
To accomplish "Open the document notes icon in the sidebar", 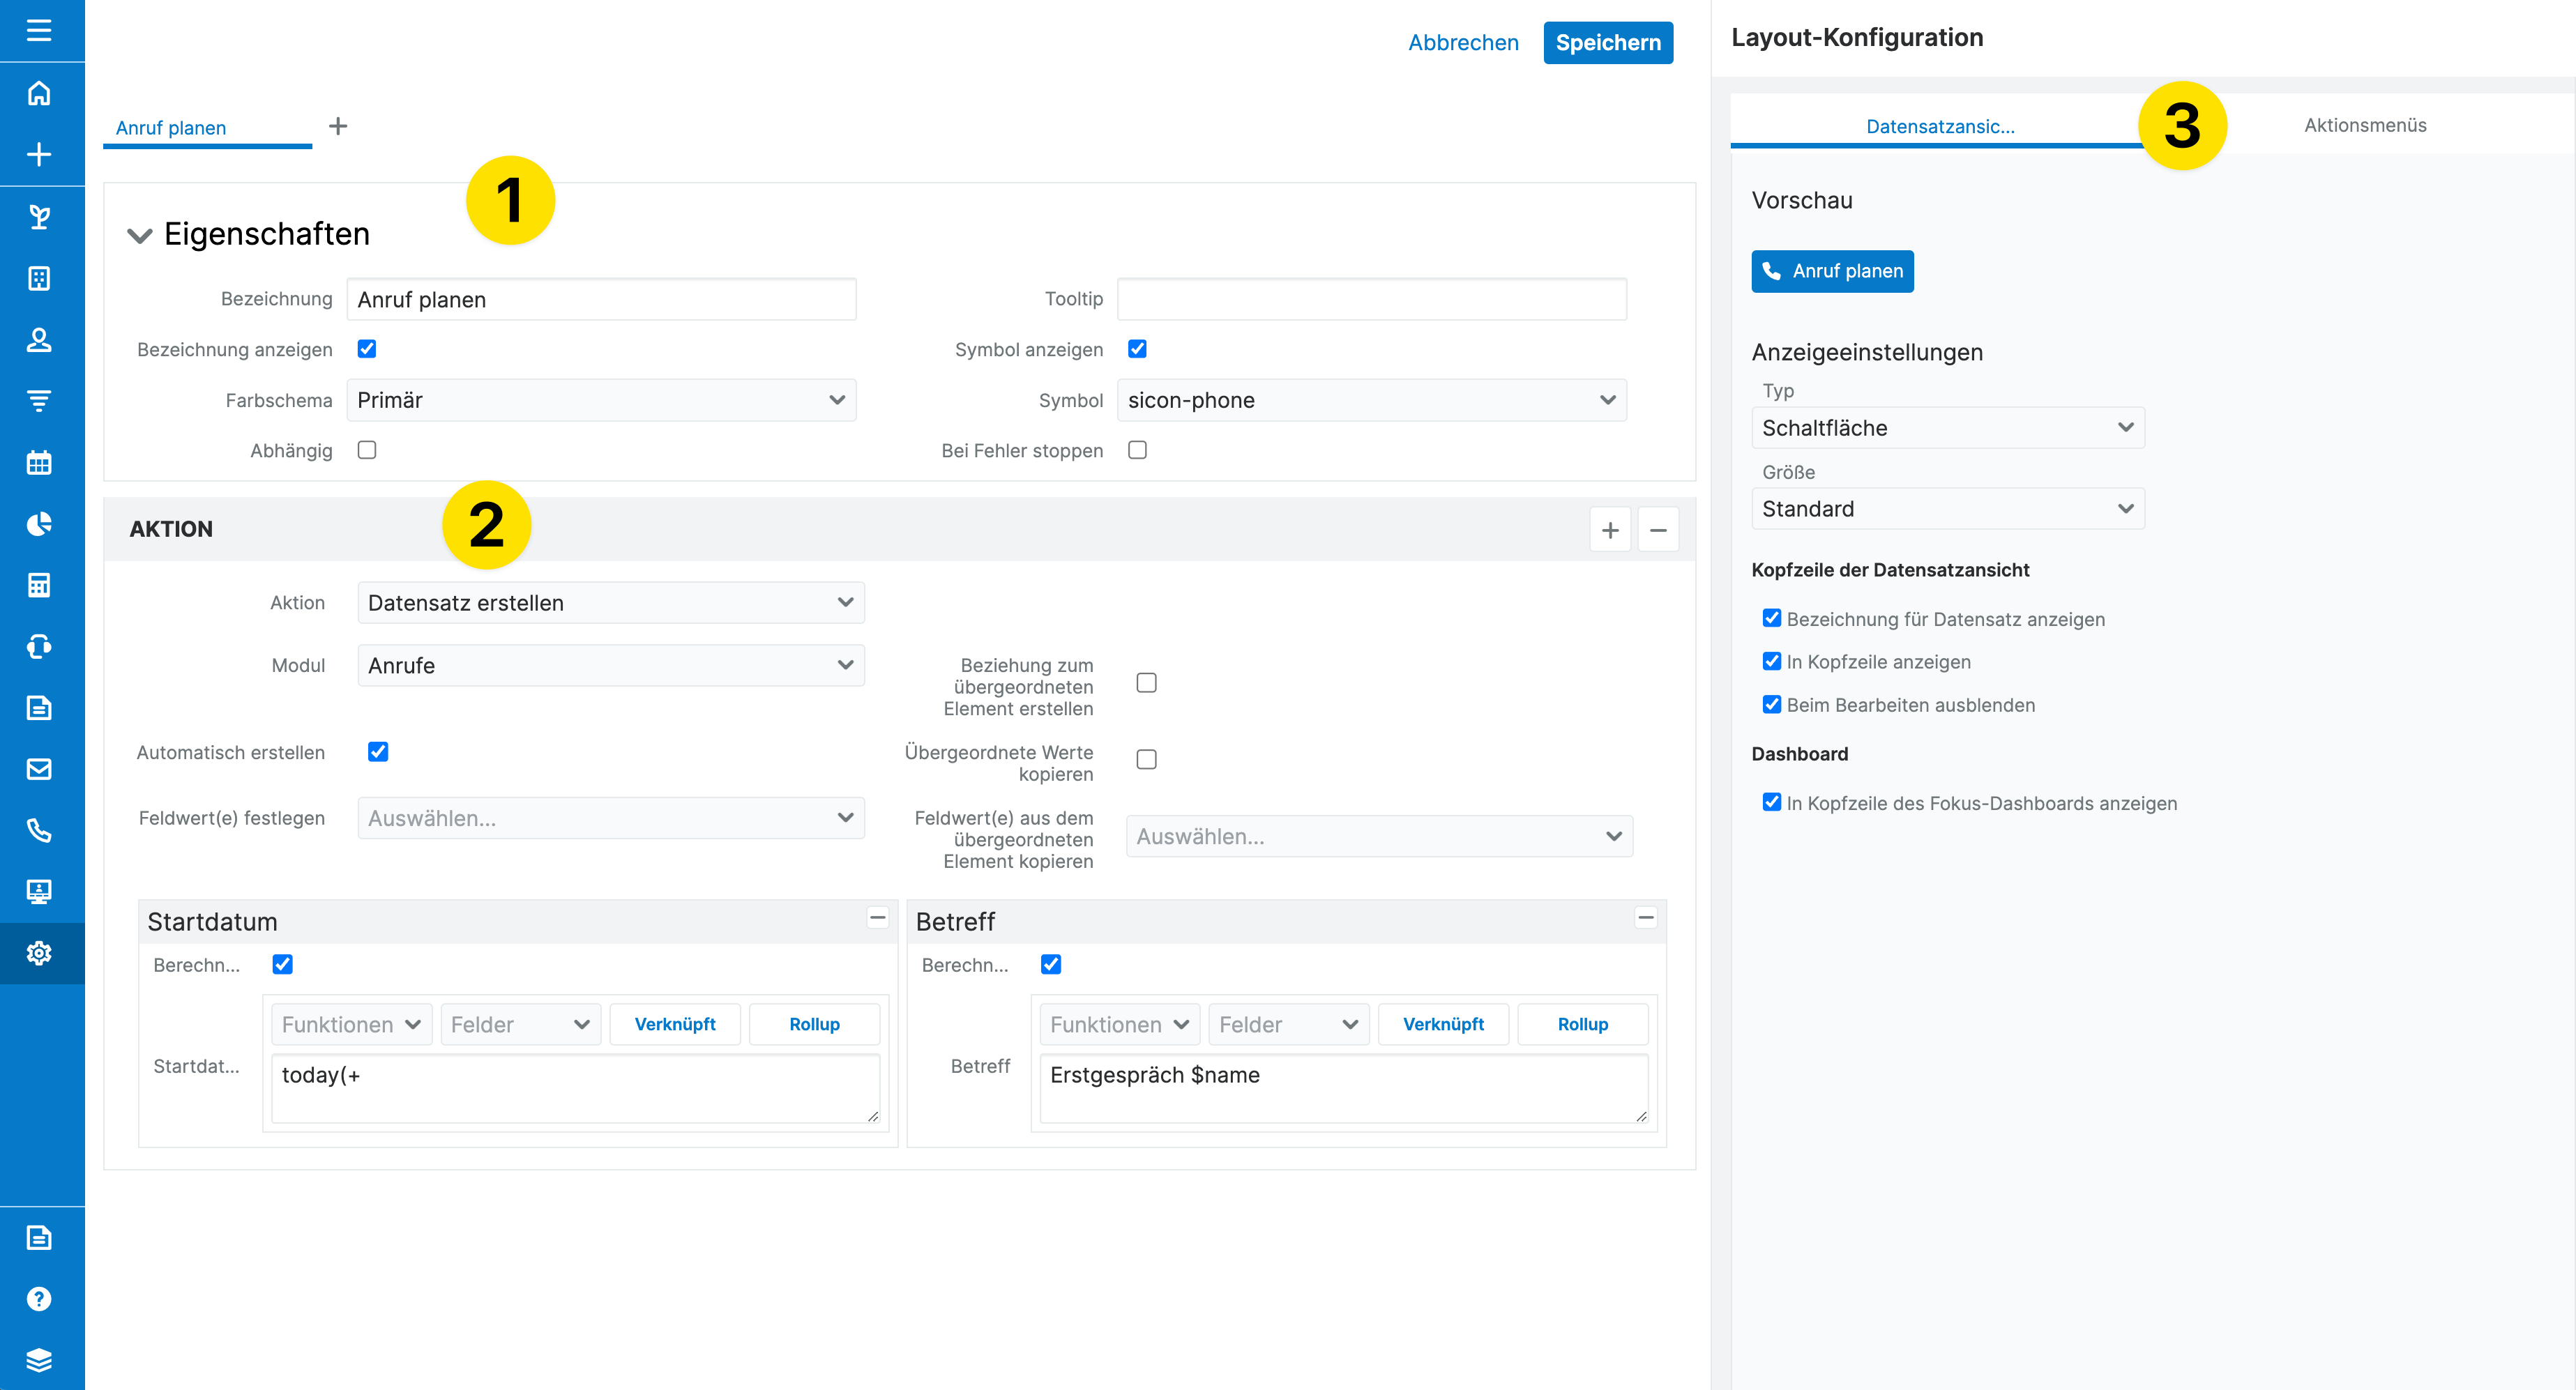I will point(39,708).
